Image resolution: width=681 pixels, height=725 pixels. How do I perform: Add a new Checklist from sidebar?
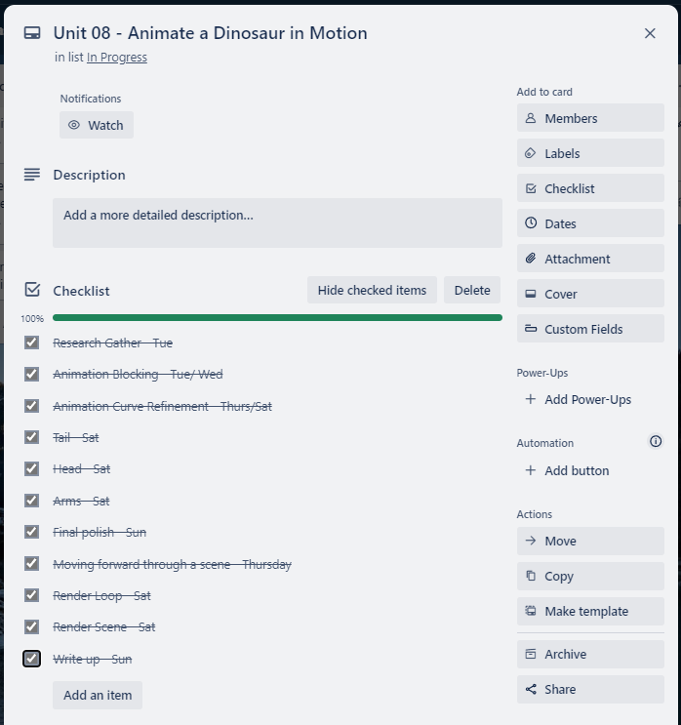pyautogui.click(x=590, y=188)
